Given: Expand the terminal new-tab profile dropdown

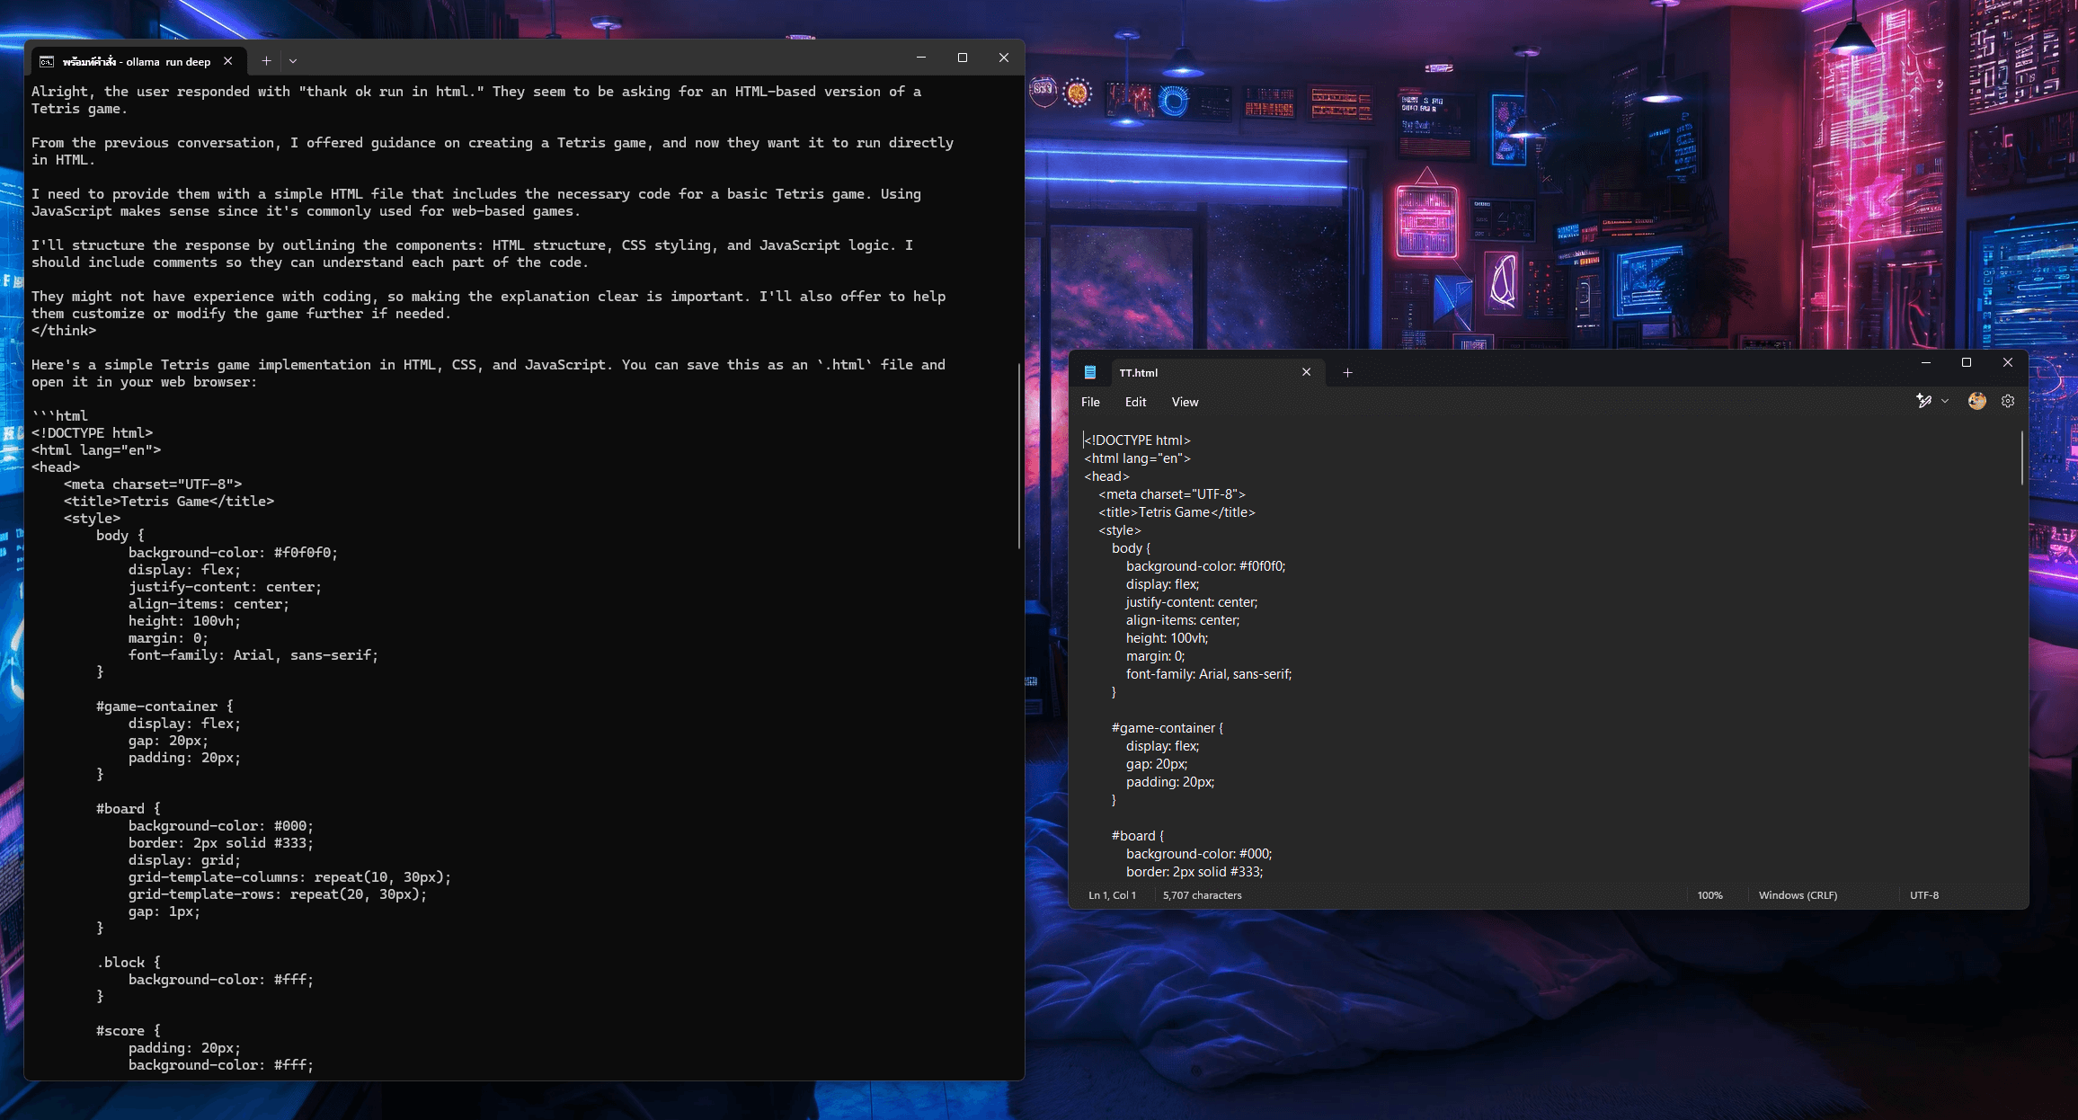Looking at the screenshot, I should click(293, 61).
